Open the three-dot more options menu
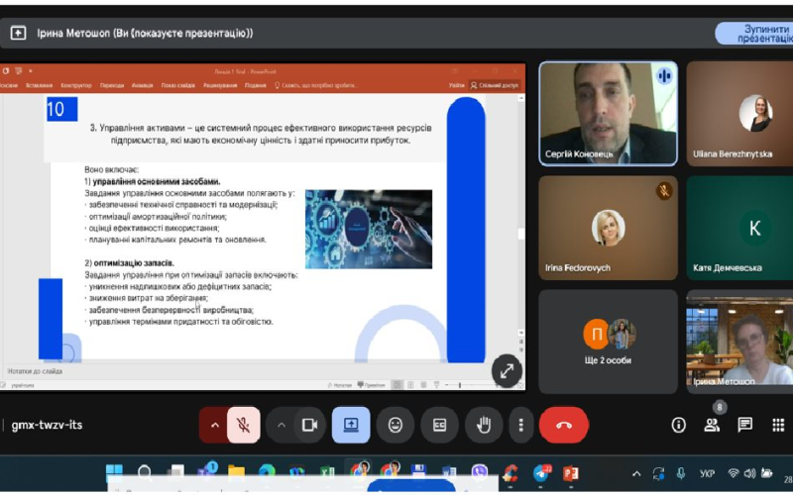Screen dimensions: 793x495 coord(521,425)
